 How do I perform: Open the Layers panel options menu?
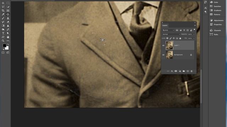(x=195, y=25)
